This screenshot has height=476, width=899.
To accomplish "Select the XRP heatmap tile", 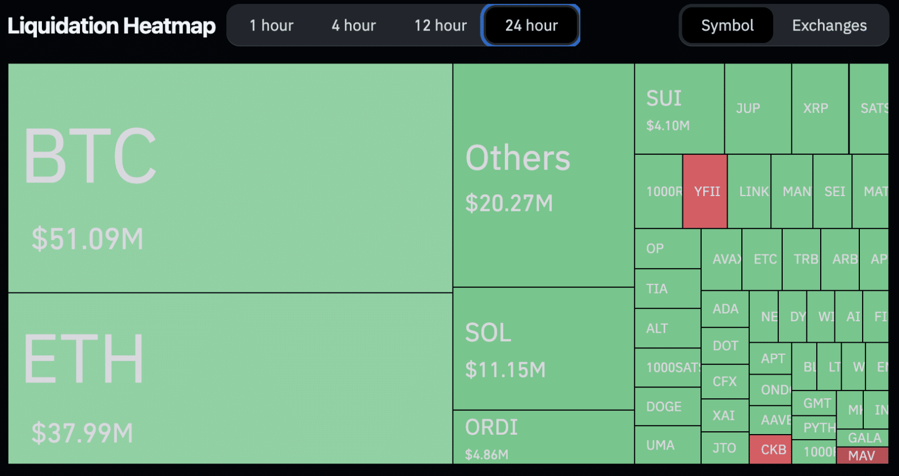I will [820, 108].
